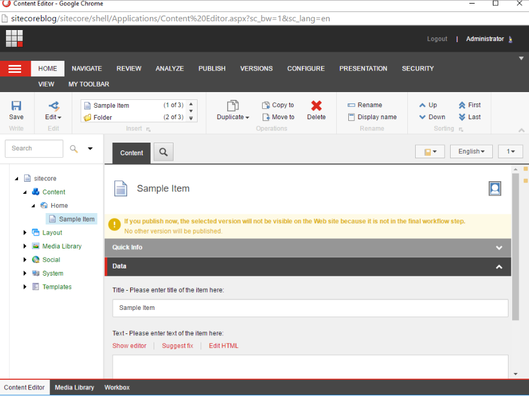Switch to the MY TOOLBAR tab
Screen dimensions: 529x396
(89, 84)
